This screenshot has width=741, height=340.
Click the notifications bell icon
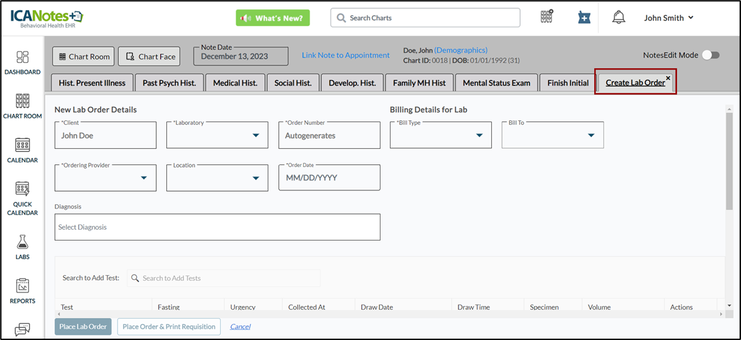[x=619, y=18]
